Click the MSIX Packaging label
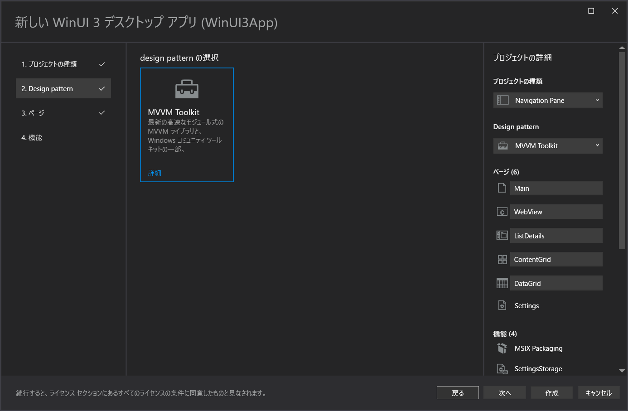 (x=538, y=348)
